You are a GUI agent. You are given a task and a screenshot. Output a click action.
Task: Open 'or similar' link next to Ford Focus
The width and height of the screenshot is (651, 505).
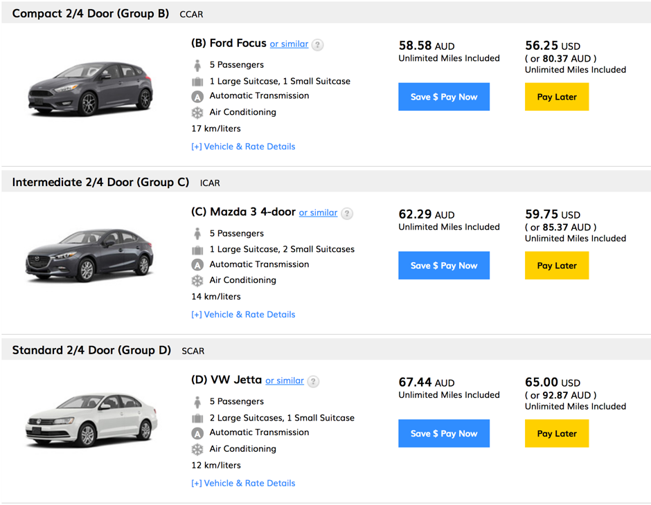(289, 44)
